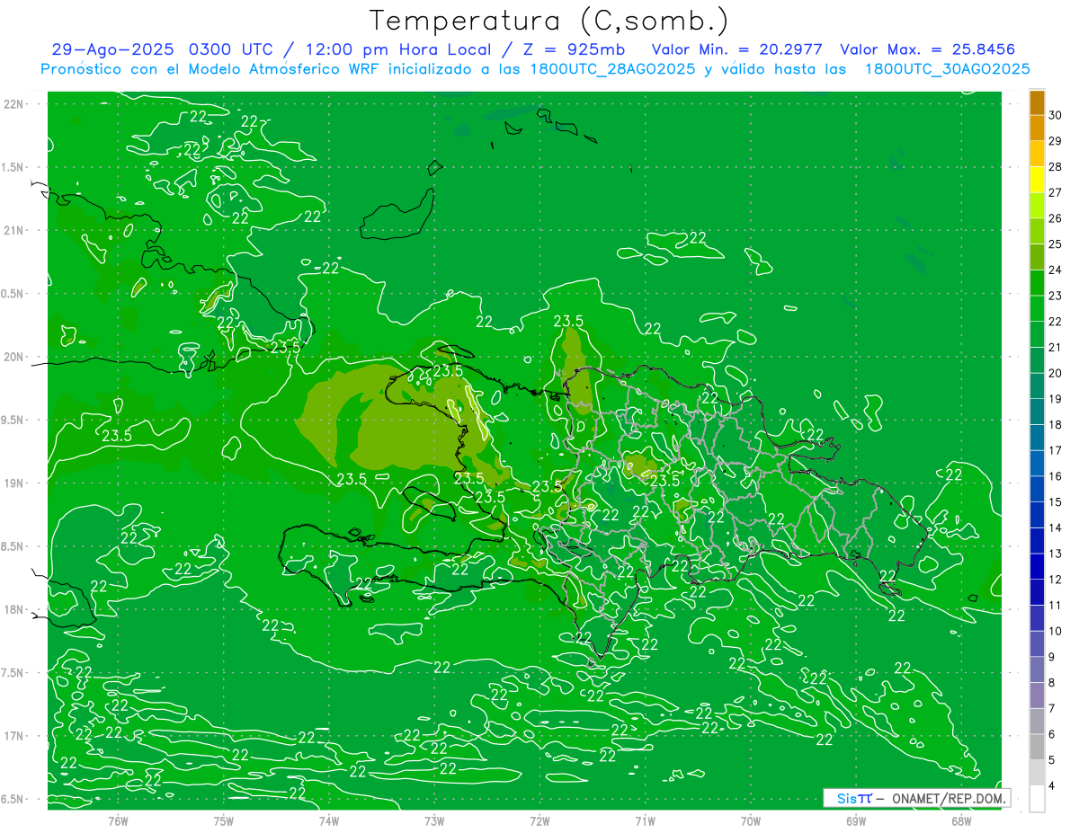
Task: Click colorbar label "30"
Action: pyautogui.click(x=1056, y=115)
